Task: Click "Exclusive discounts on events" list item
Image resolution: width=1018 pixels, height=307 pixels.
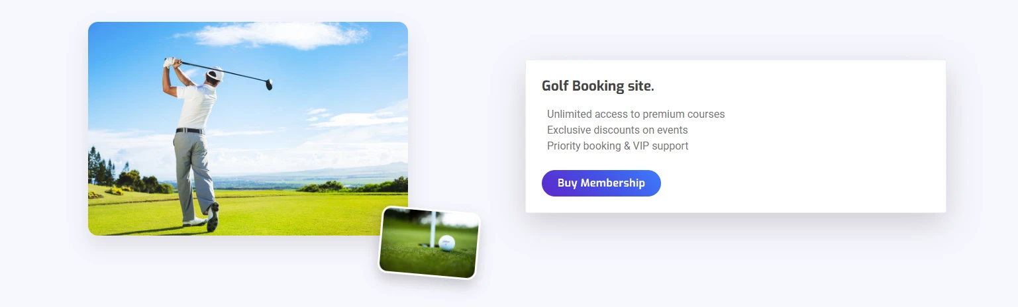Action: coord(617,130)
